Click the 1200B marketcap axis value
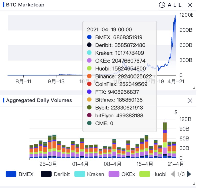This screenshot has width=197, height=189. [x=186, y=15]
